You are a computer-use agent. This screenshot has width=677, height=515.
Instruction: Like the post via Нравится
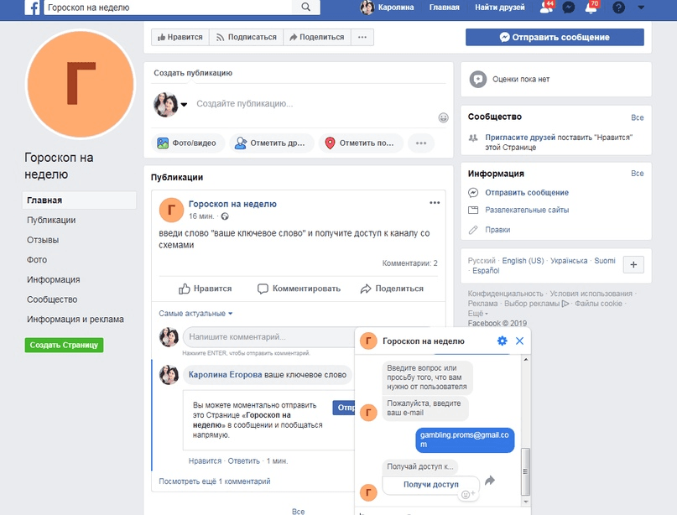point(205,289)
